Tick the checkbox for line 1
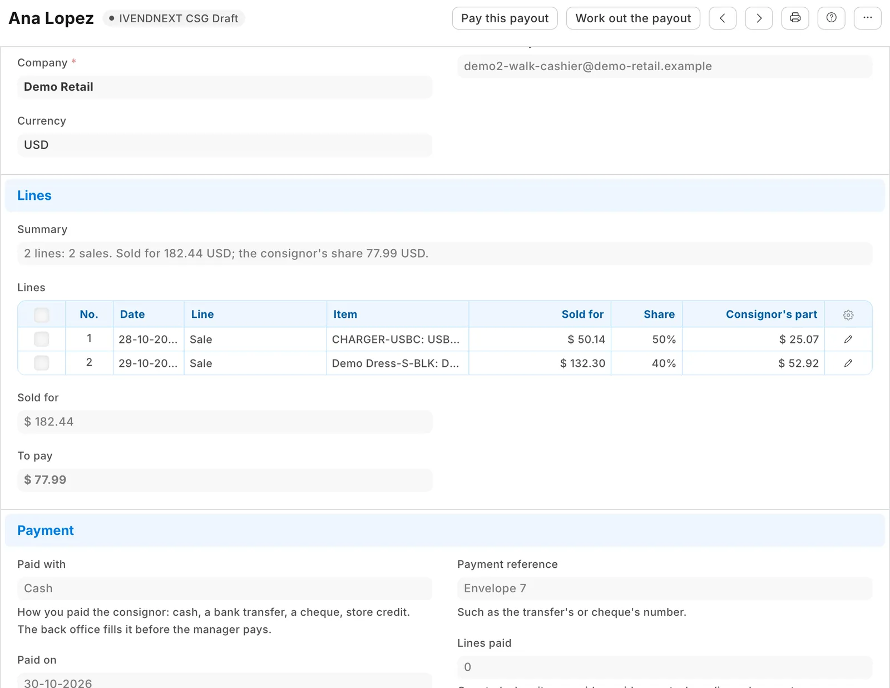 (x=42, y=339)
